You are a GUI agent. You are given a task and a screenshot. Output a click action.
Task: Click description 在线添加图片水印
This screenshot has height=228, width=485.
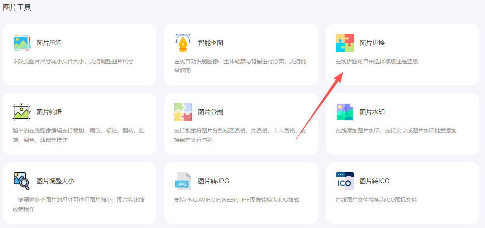coord(359,131)
